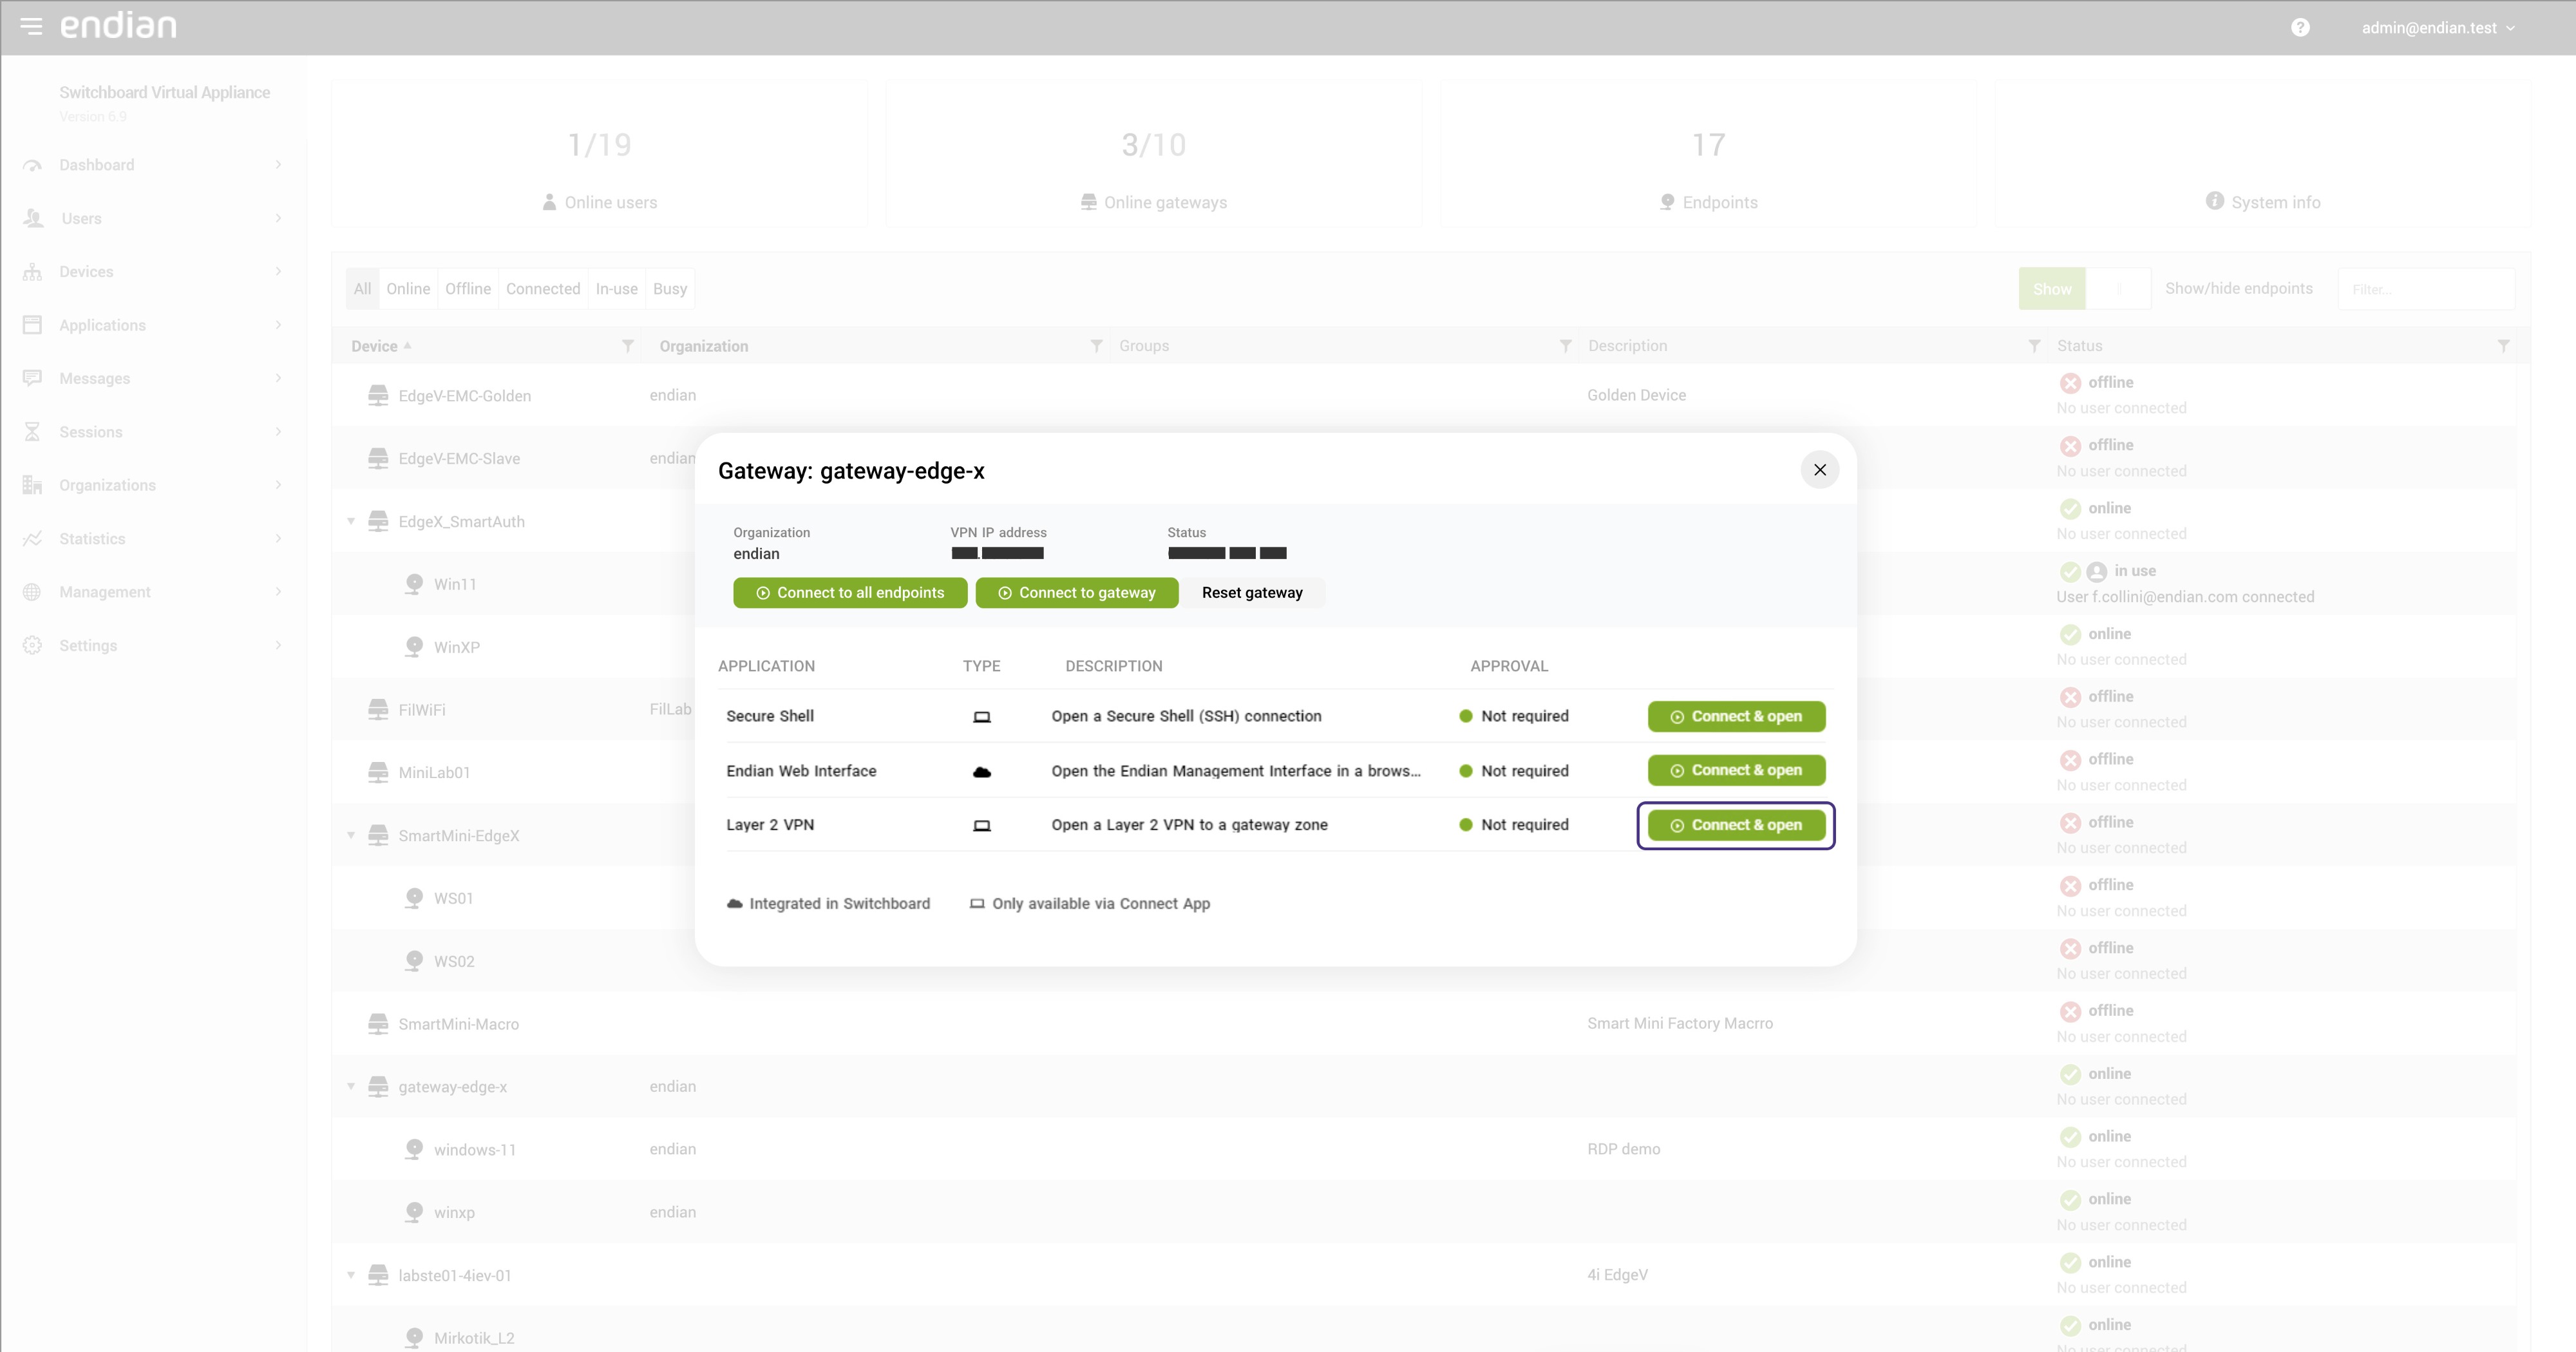The image size is (2576, 1352).
Task: Select the Busy filter tab
Action: click(670, 289)
